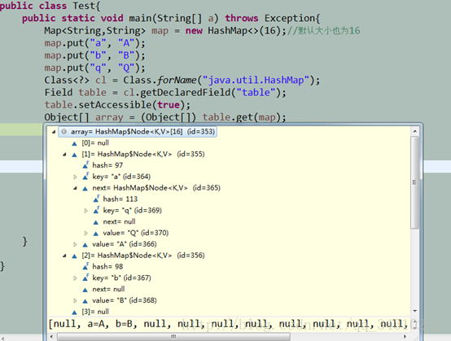Image resolution: width=451 pixels, height=341 pixels.
Task: Click final field icon beside key= "q"
Action: coord(96,210)
